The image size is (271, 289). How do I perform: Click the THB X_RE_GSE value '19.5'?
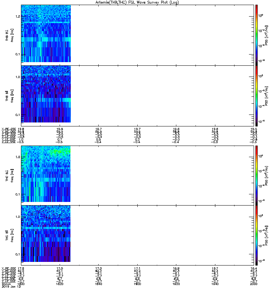[254, 129]
